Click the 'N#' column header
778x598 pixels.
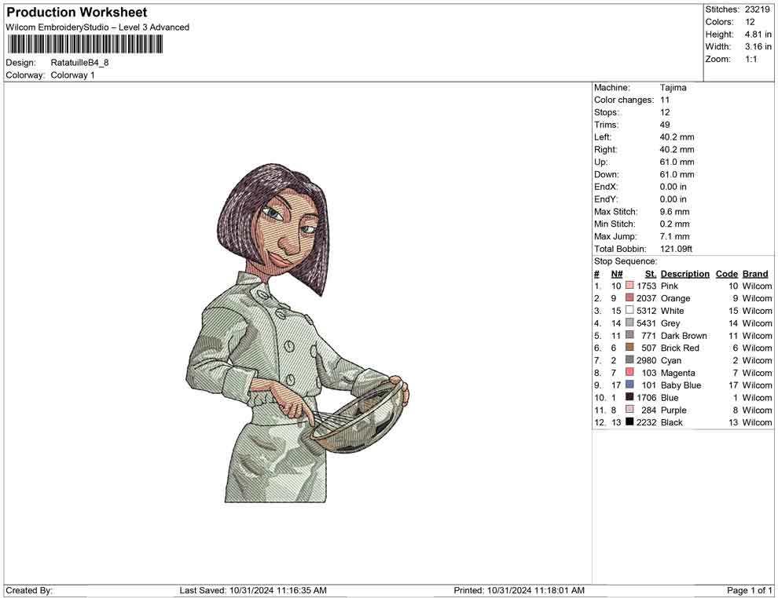pyautogui.click(x=617, y=273)
